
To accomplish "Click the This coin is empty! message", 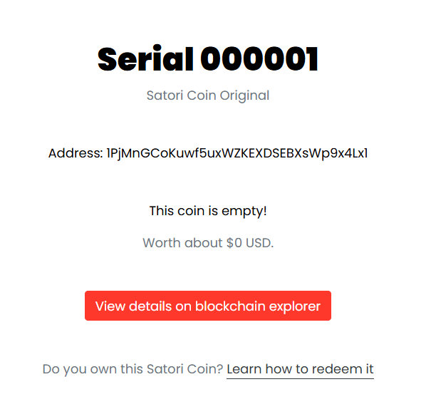I will [x=207, y=211].
